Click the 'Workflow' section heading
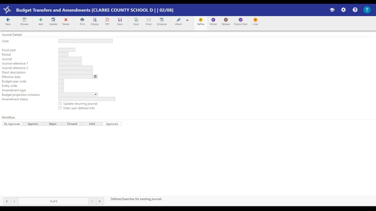 coord(8,118)
